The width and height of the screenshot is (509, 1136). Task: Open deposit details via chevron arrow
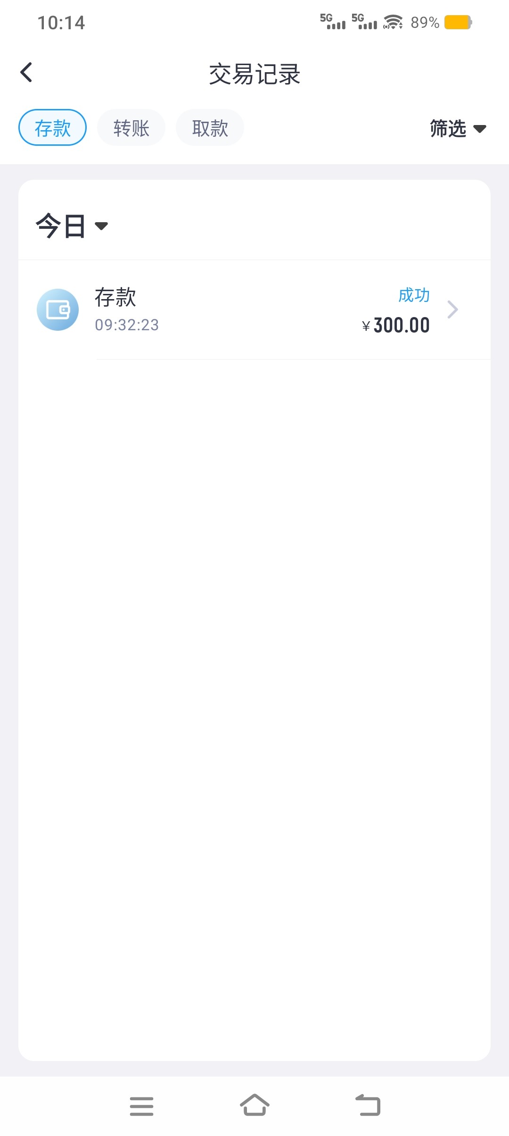pyautogui.click(x=452, y=309)
